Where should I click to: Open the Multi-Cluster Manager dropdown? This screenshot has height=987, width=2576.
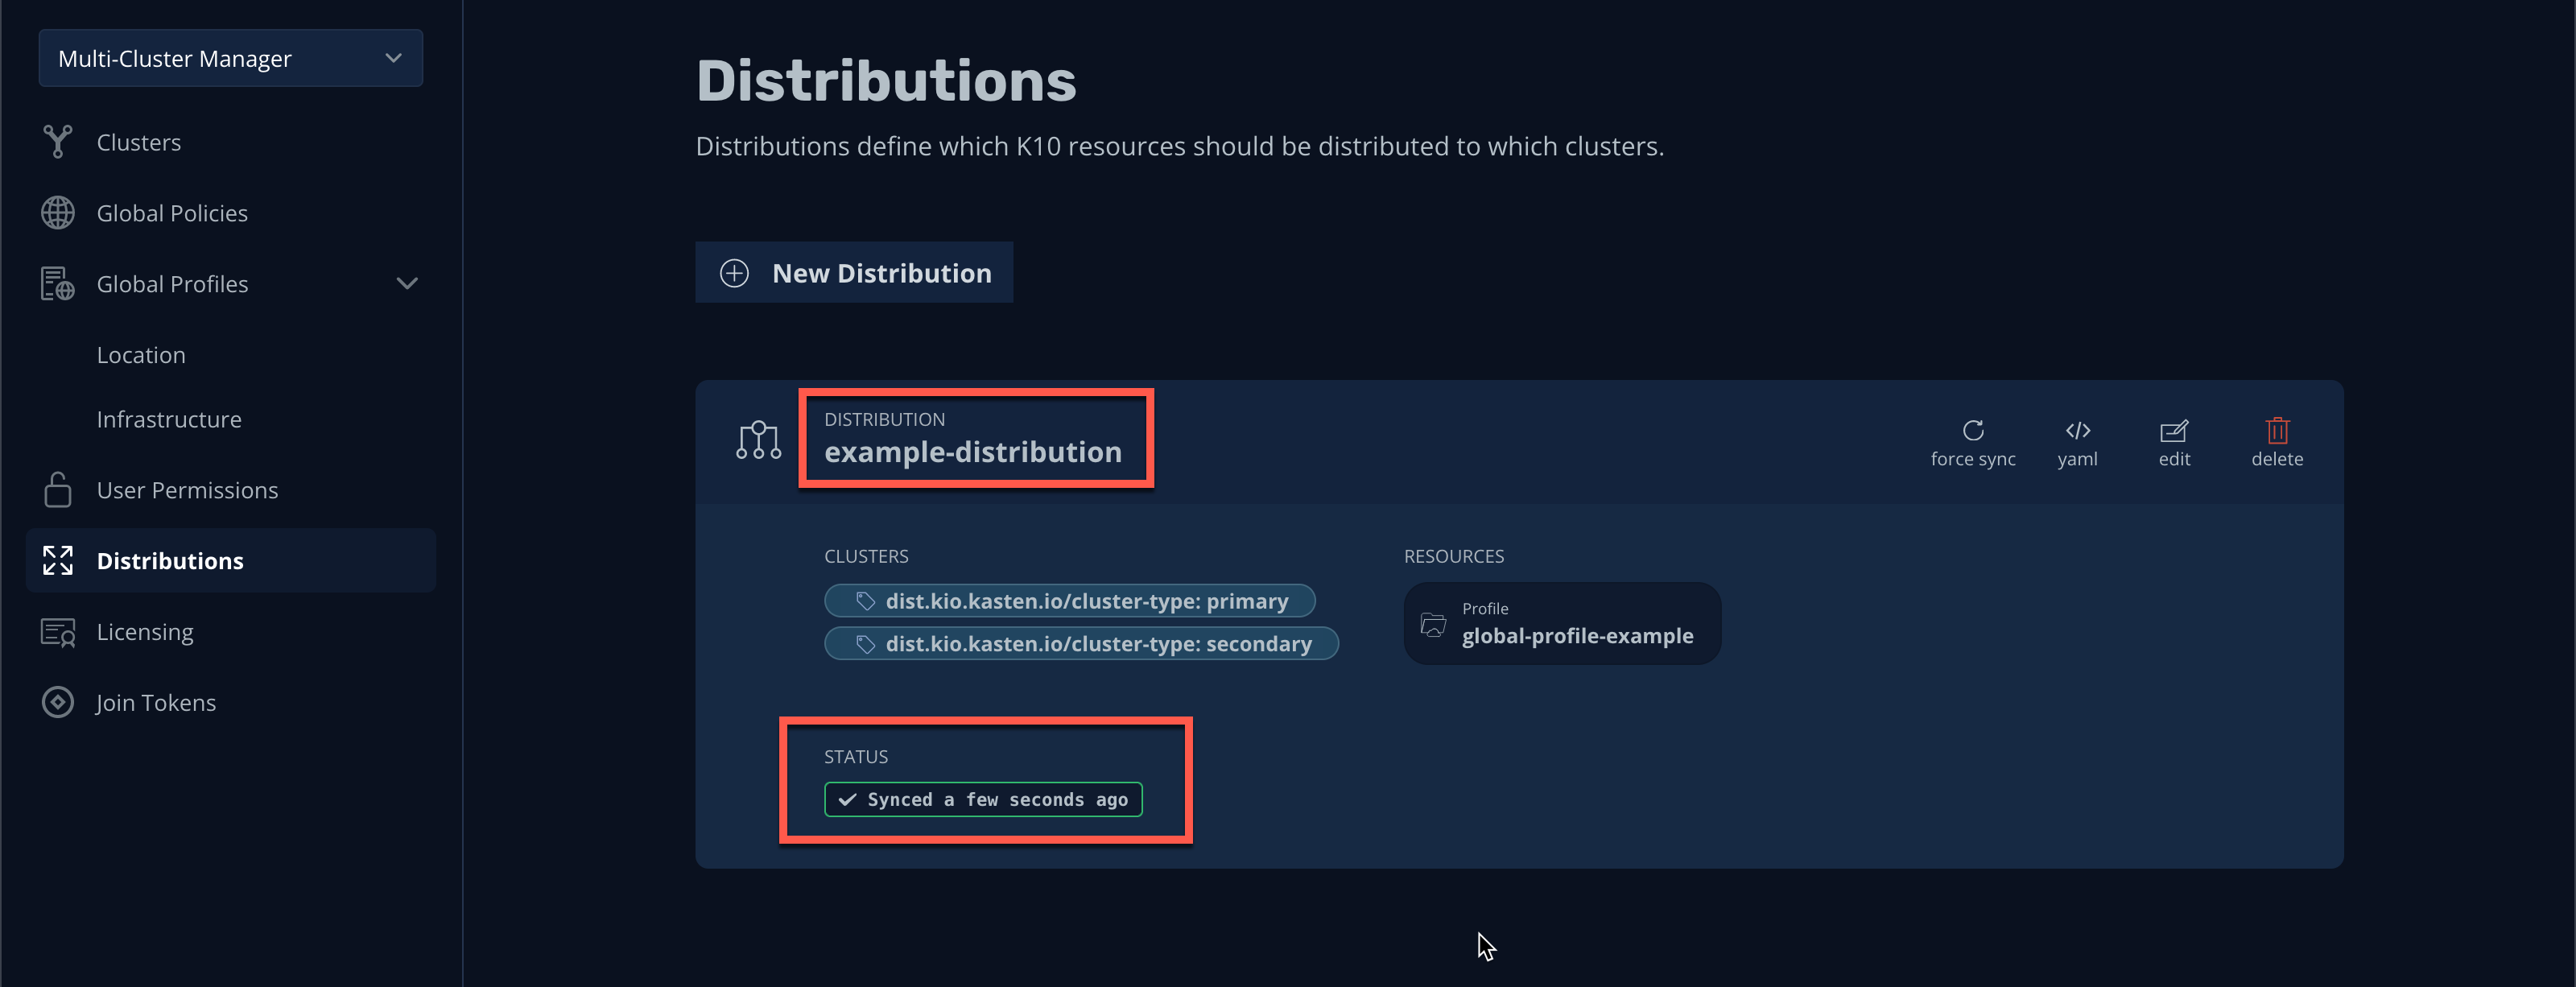pyautogui.click(x=230, y=58)
